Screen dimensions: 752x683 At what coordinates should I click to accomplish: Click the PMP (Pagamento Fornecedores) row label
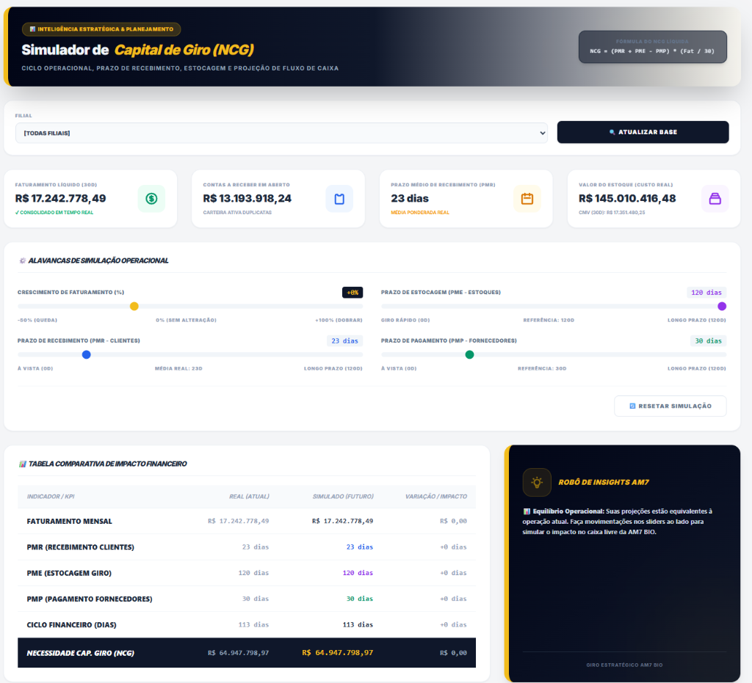90,599
